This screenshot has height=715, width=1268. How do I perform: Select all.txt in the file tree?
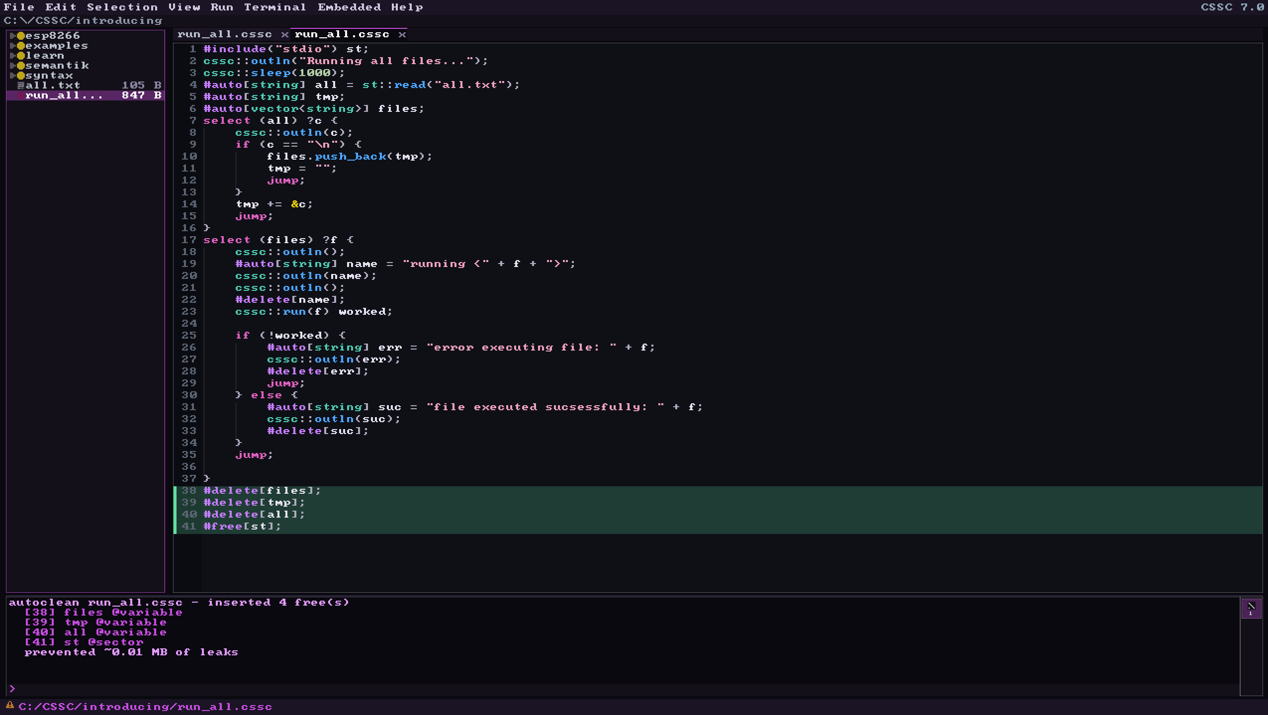coord(86,85)
